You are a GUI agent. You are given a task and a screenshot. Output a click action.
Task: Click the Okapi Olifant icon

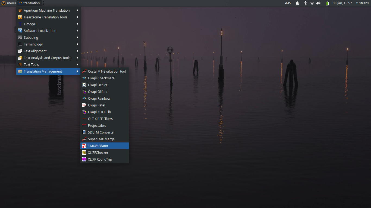(84, 92)
